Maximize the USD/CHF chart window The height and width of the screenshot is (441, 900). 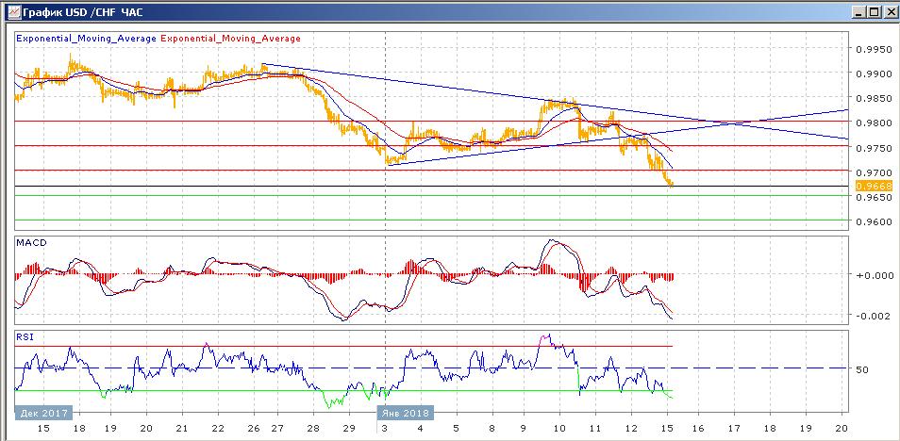click(x=873, y=12)
